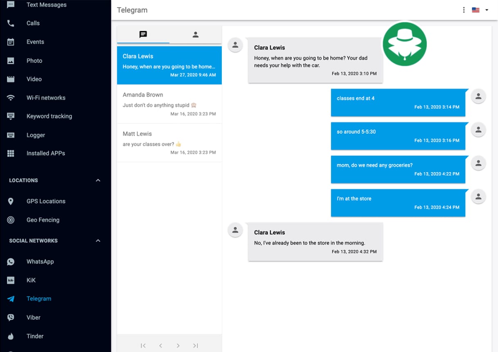Switch to the chats tab

tap(142, 34)
